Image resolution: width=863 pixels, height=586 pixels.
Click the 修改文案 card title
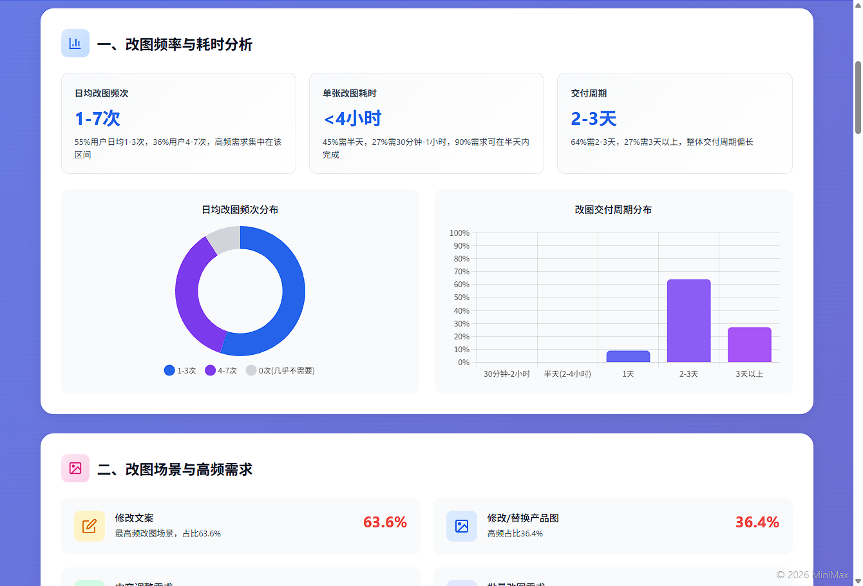coord(135,518)
